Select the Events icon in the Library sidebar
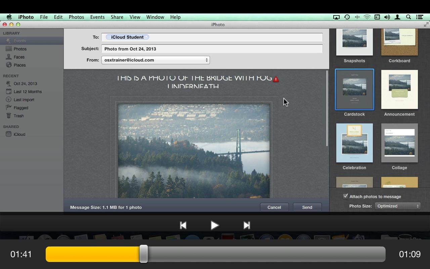The height and width of the screenshot is (269, 430). (9, 41)
